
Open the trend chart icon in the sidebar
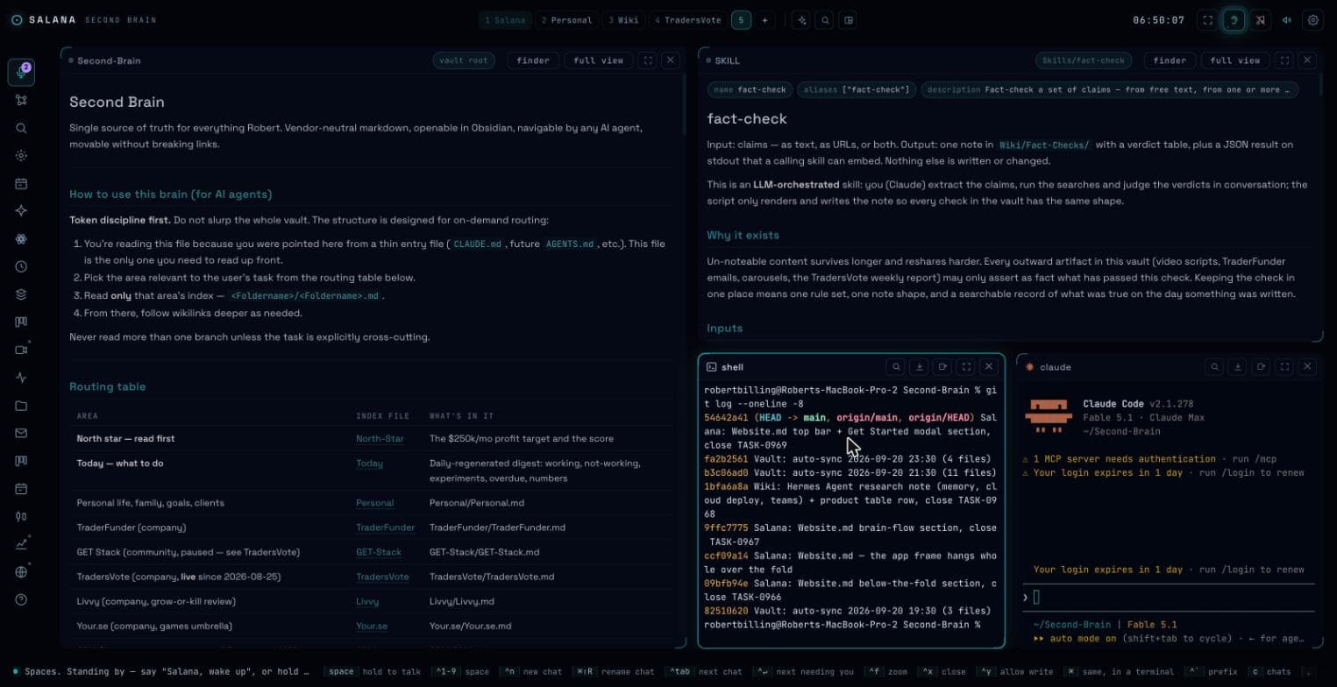click(x=21, y=544)
